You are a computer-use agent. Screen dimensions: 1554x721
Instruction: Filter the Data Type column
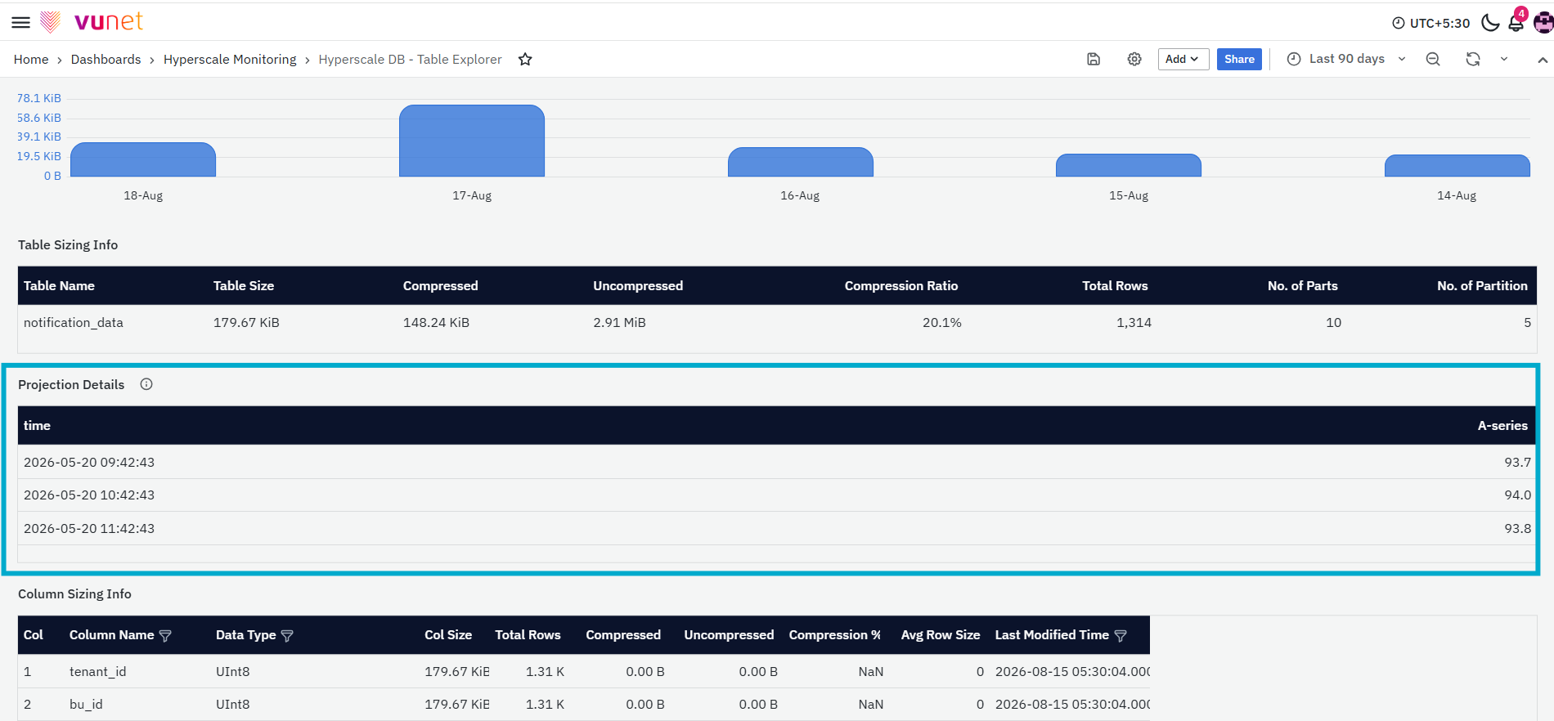tap(287, 636)
